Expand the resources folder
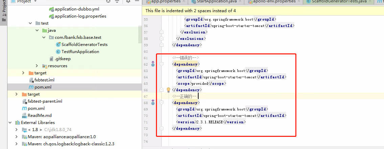The width and height of the screenshot is (384, 149). point(37,66)
